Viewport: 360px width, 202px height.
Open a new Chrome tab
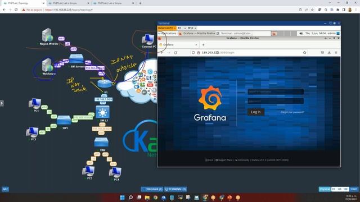point(140,3)
